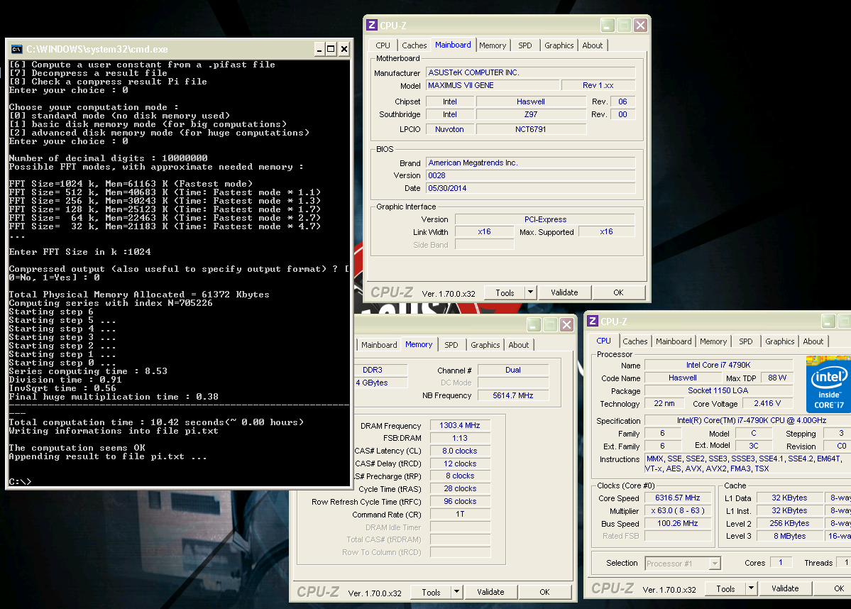Click the cmd.exe icon in console title bar
Viewport: 851px width, 609px height.
click(x=17, y=50)
